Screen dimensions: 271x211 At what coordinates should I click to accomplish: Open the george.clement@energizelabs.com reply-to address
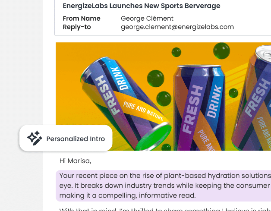pos(177,27)
